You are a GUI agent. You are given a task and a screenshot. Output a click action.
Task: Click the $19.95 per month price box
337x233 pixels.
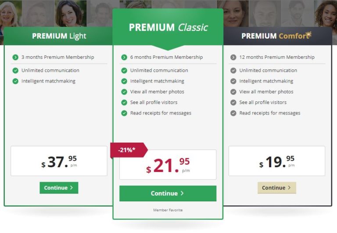point(277,161)
